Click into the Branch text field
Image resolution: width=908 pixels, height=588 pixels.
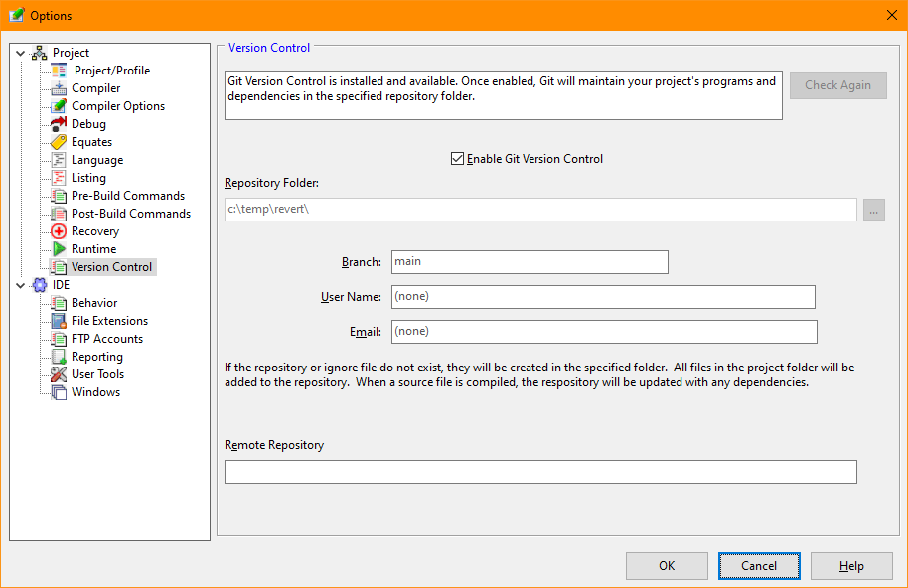point(530,262)
